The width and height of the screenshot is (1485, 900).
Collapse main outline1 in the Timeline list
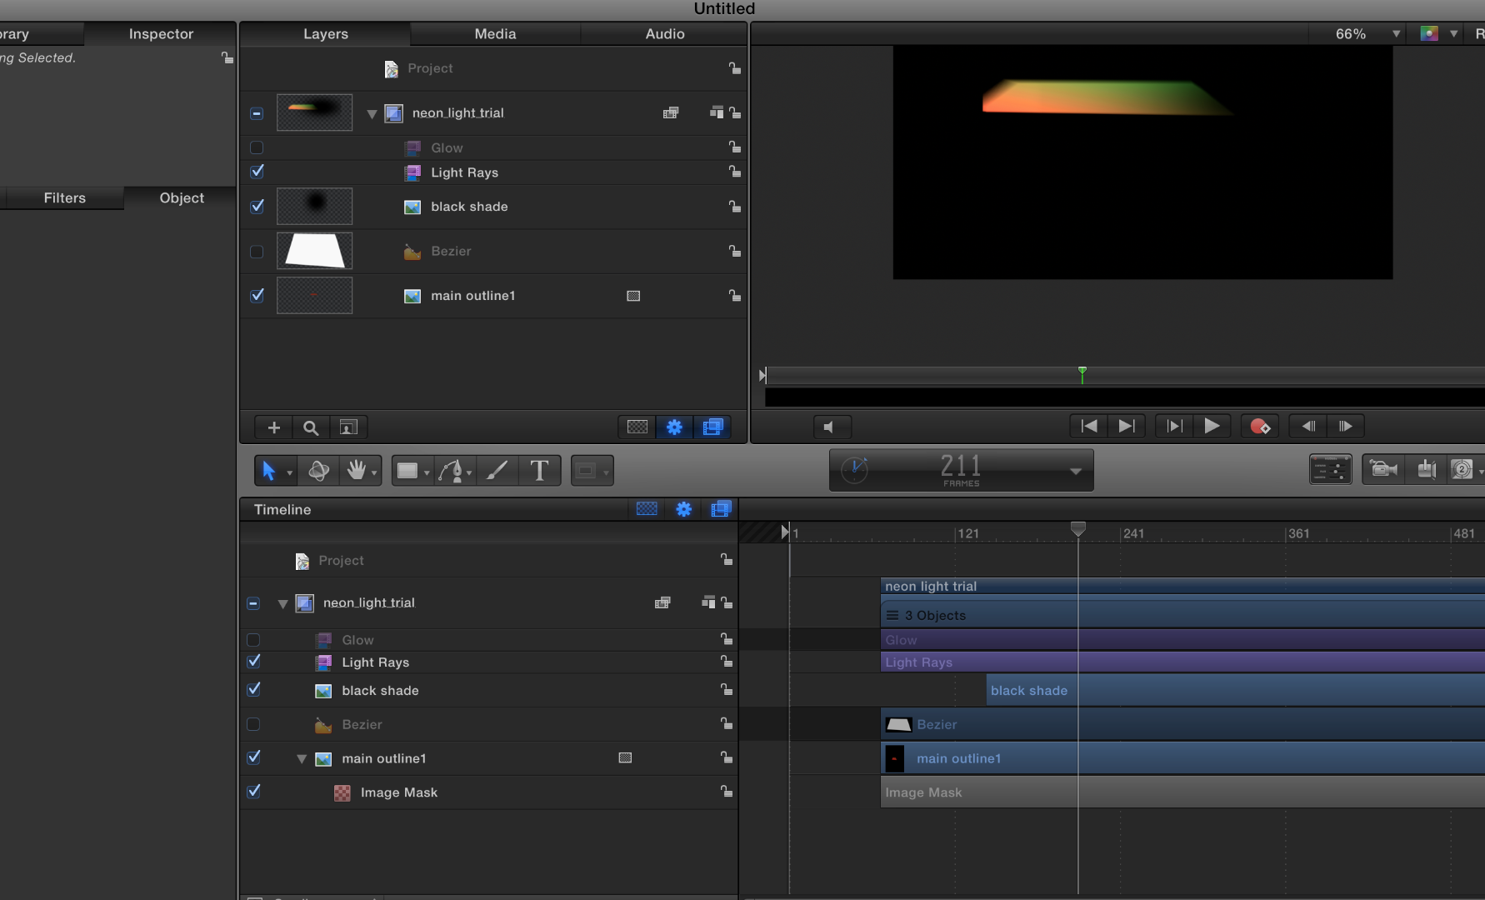(x=302, y=759)
